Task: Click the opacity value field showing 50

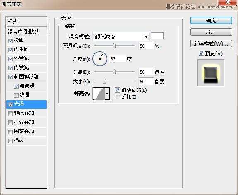Action: [x=146, y=46]
